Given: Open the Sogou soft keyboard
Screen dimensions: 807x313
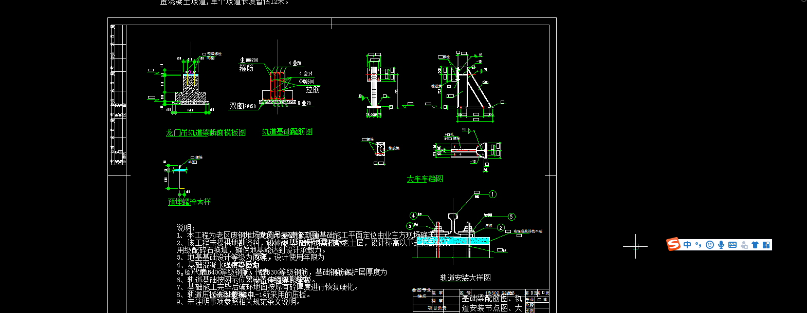Looking at the screenshot, I should pos(732,245).
